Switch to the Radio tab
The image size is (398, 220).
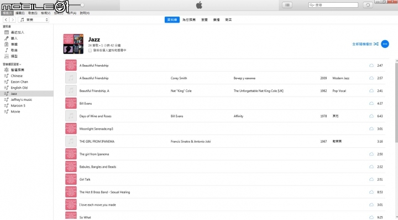click(x=216, y=20)
